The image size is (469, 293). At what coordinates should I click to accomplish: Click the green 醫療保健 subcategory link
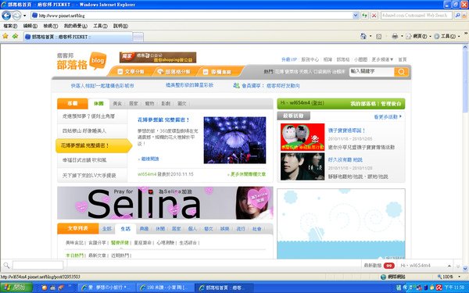coord(120,243)
